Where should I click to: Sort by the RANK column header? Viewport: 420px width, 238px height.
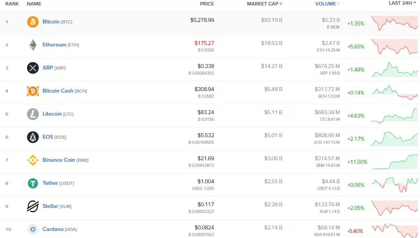tap(12, 4)
